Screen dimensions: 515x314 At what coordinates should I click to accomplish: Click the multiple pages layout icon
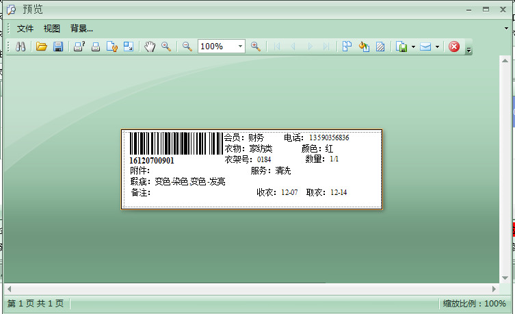(347, 47)
